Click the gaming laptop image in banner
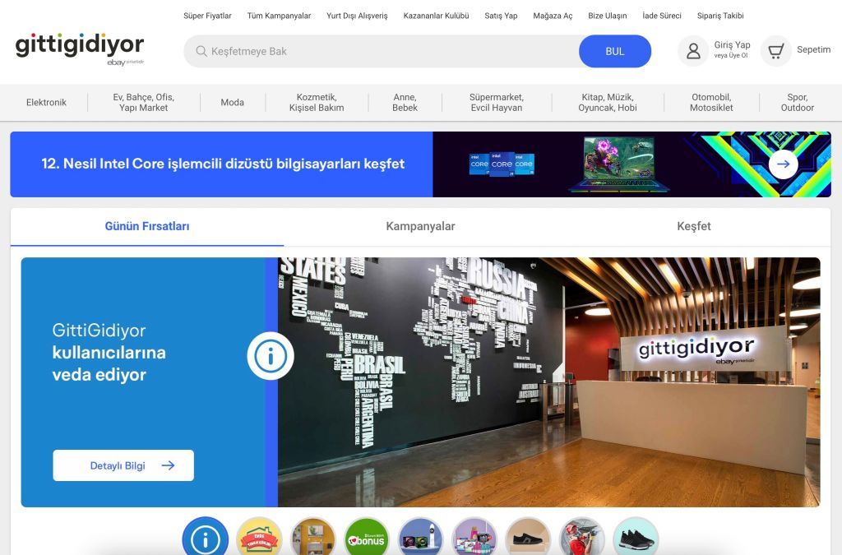Viewport: 842px width, 555px height. point(618,164)
